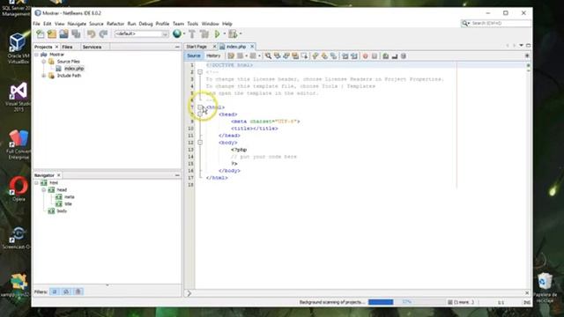564x317 pixels.
Task: Open the Debug Project dropdown arrow
Action: click(241, 33)
